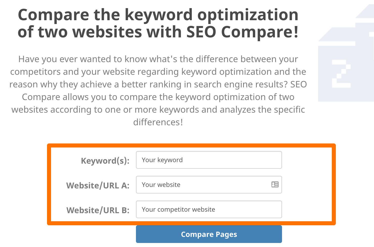Select the Website/URL A input field
Screen dimensions: 374x247
[x=209, y=185]
